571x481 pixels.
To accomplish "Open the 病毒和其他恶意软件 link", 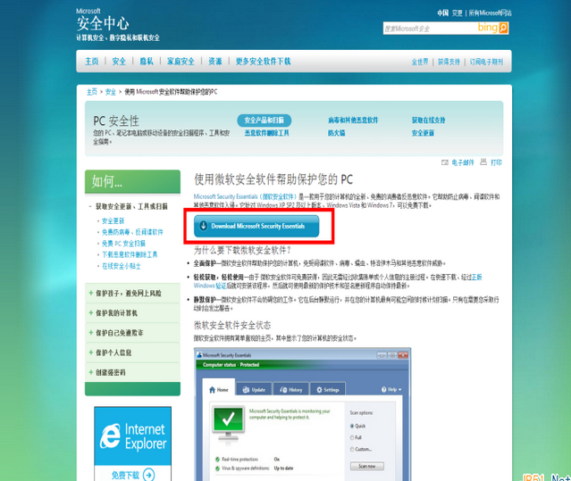I will pyautogui.click(x=353, y=120).
